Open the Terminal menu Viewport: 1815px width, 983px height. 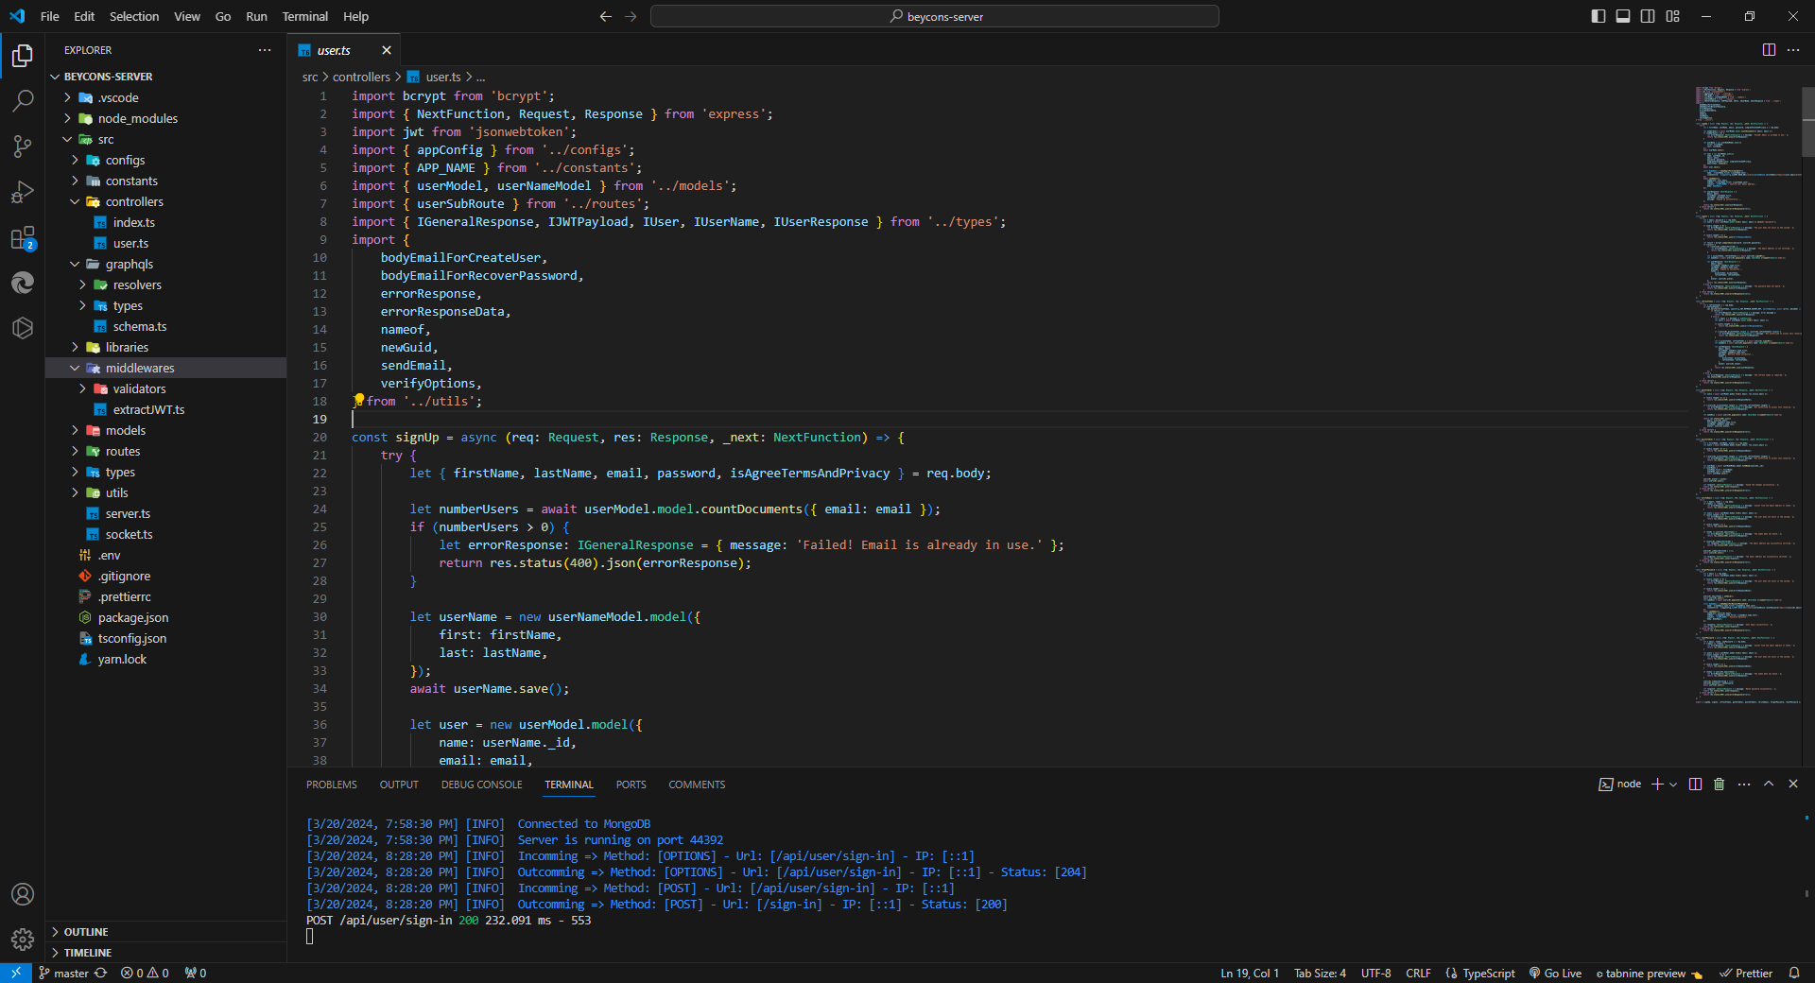click(305, 16)
